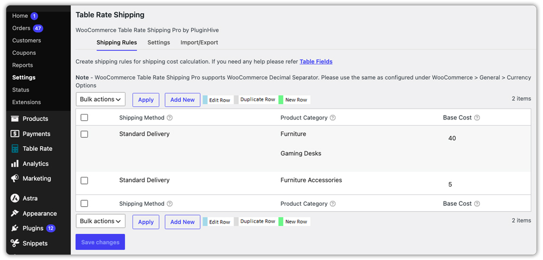543x260 pixels.
Task: Open Reports in the sidebar
Action: click(x=22, y=65)
